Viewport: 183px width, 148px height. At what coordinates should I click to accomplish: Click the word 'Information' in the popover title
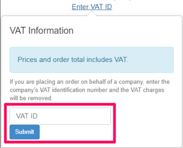51,30
